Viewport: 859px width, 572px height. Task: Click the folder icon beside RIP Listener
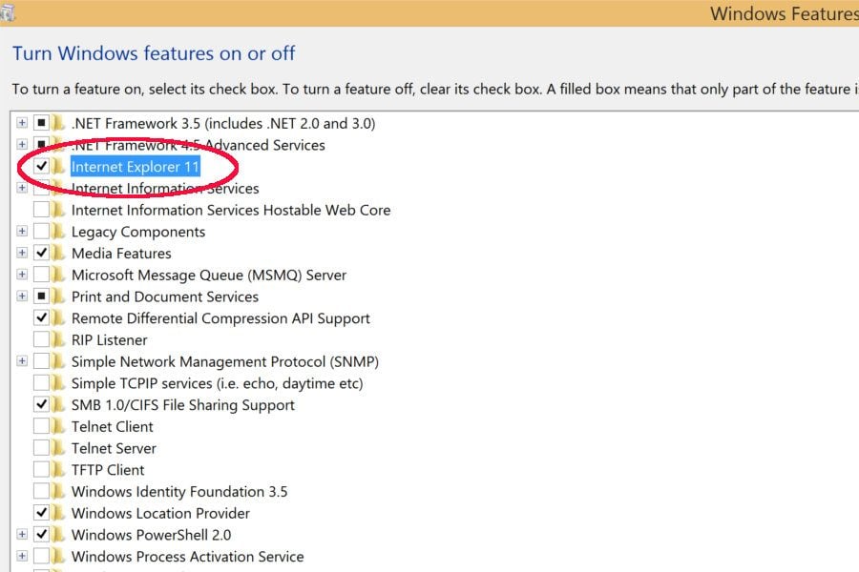click(x=58, y=340)
